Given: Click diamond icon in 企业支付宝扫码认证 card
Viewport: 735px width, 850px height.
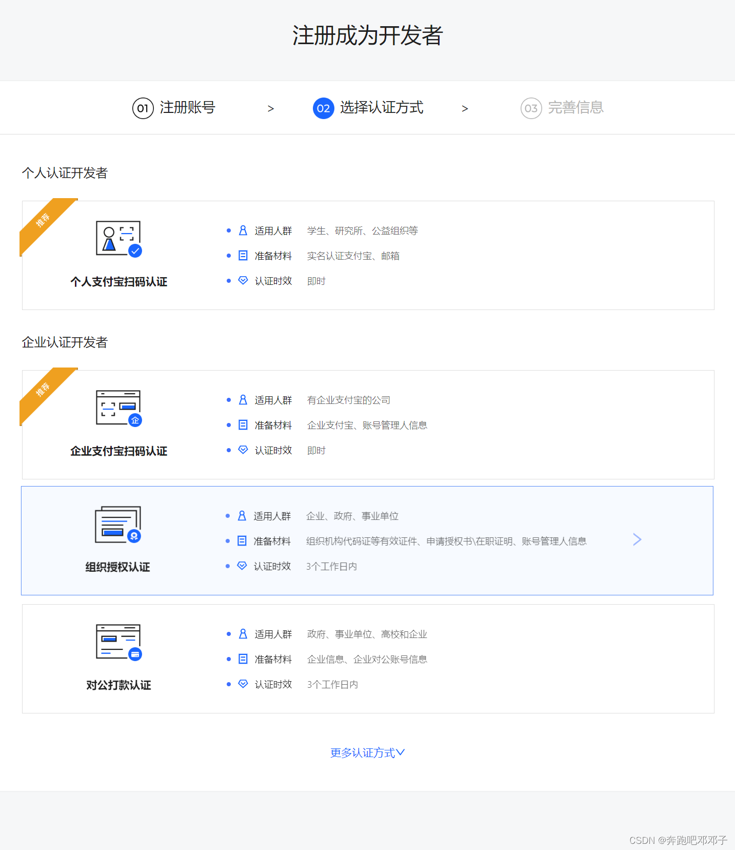Looking at the screenshot, I should click(x=243, y=450).
